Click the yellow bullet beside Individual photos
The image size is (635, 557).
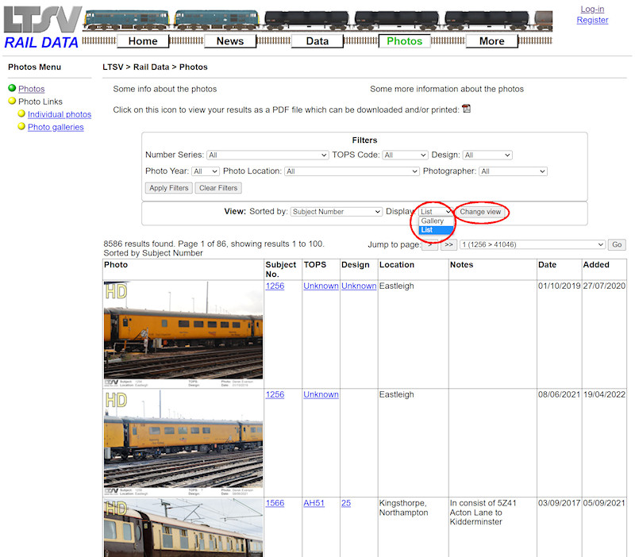(x=21, y=113)
